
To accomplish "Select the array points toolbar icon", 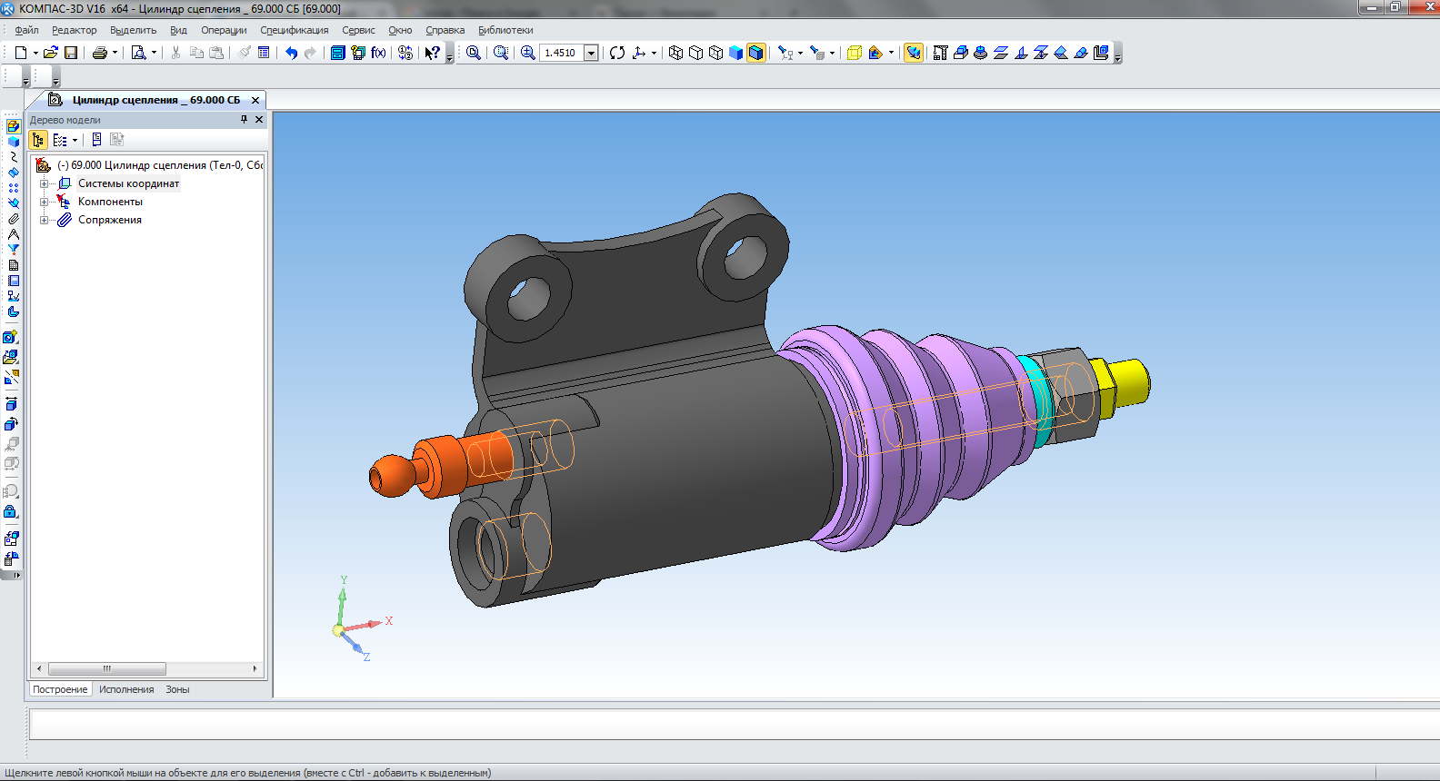I will pyautogui.click(x=14, y=188).
